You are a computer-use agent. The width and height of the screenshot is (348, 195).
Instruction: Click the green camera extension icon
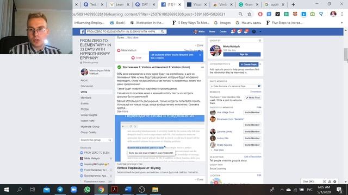pos(313,14)
